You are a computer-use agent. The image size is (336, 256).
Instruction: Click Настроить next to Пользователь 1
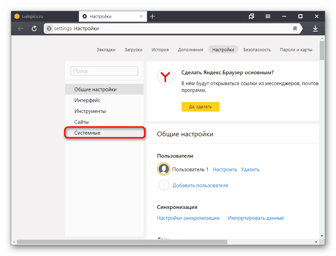pos(225,169)
